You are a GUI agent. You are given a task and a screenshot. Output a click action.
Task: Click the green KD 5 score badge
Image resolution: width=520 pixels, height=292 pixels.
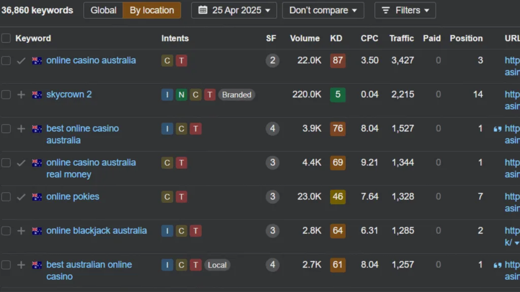click(338, 95)
